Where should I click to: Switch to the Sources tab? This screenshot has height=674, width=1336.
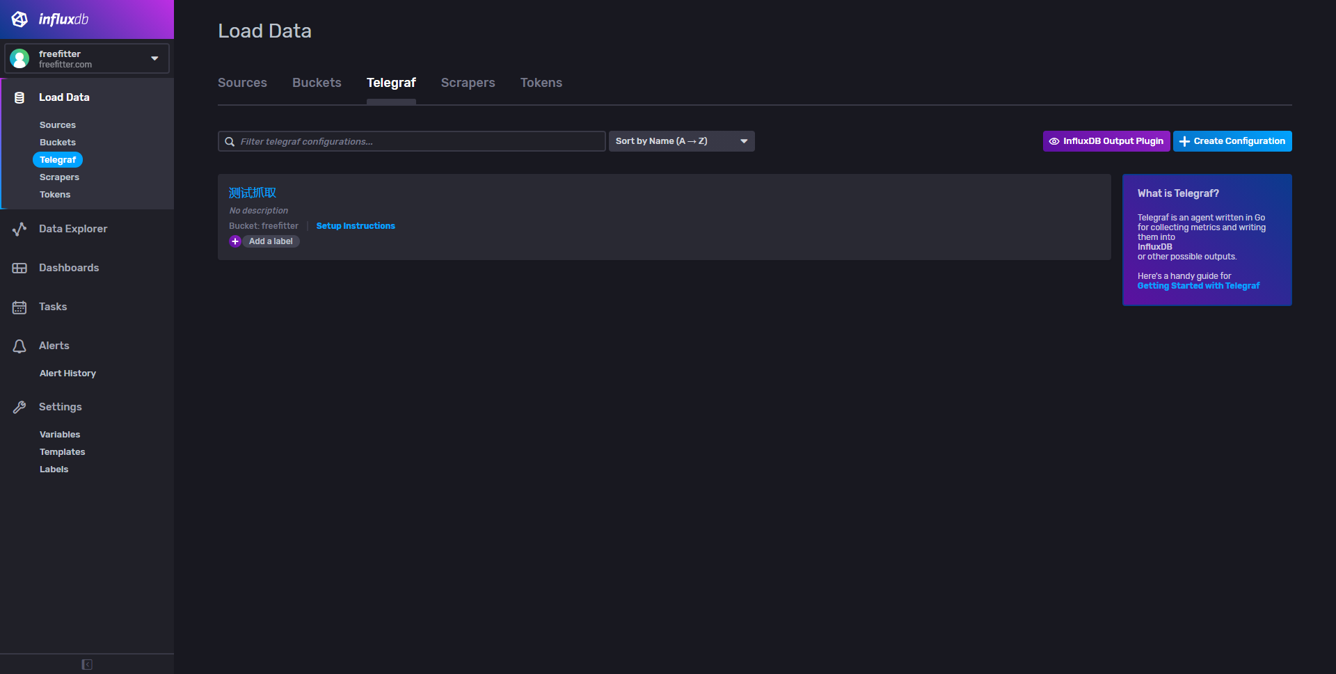click(x=242, y=83)
